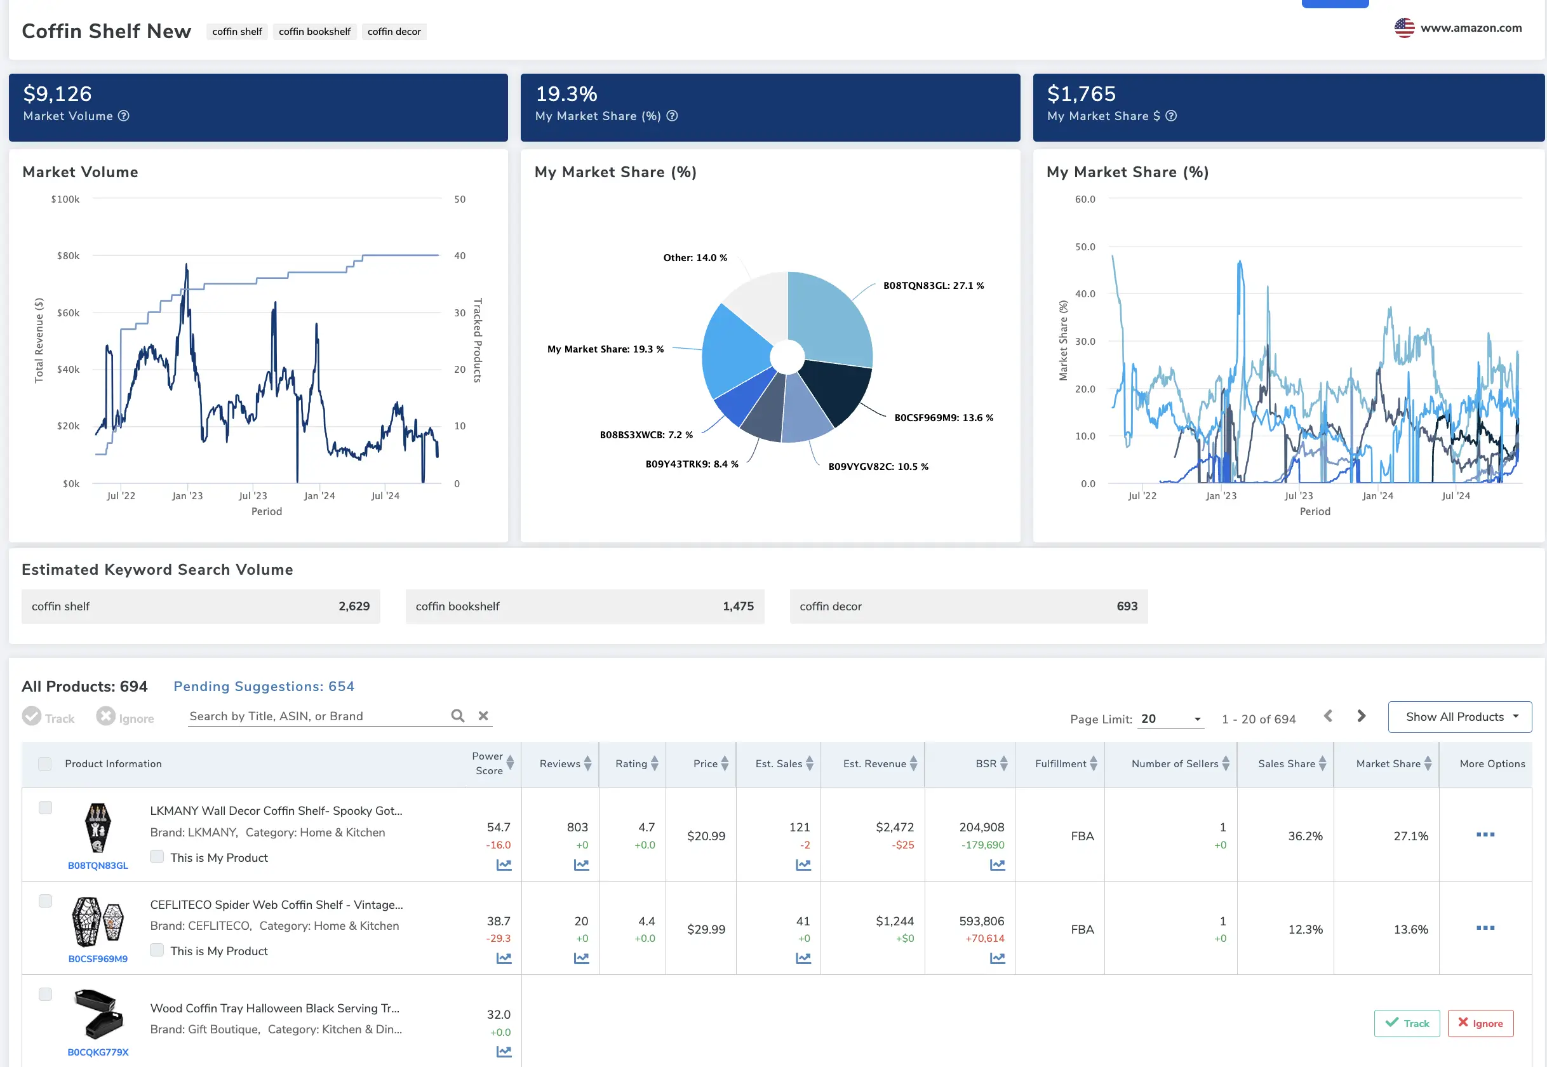Click the 'coffin bookshelf' keyword tag
This screenshot has width=1547, height=1067.
[x=315, y=31]
